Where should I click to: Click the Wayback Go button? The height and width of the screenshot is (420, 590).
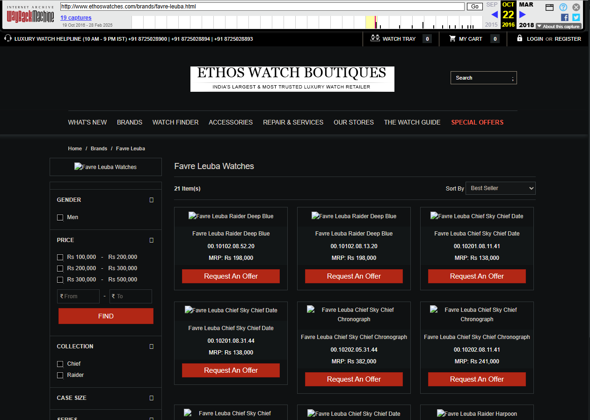click(474, 7)
